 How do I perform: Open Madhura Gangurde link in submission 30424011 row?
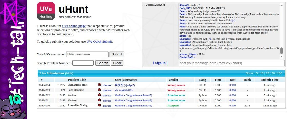(133, 101)
